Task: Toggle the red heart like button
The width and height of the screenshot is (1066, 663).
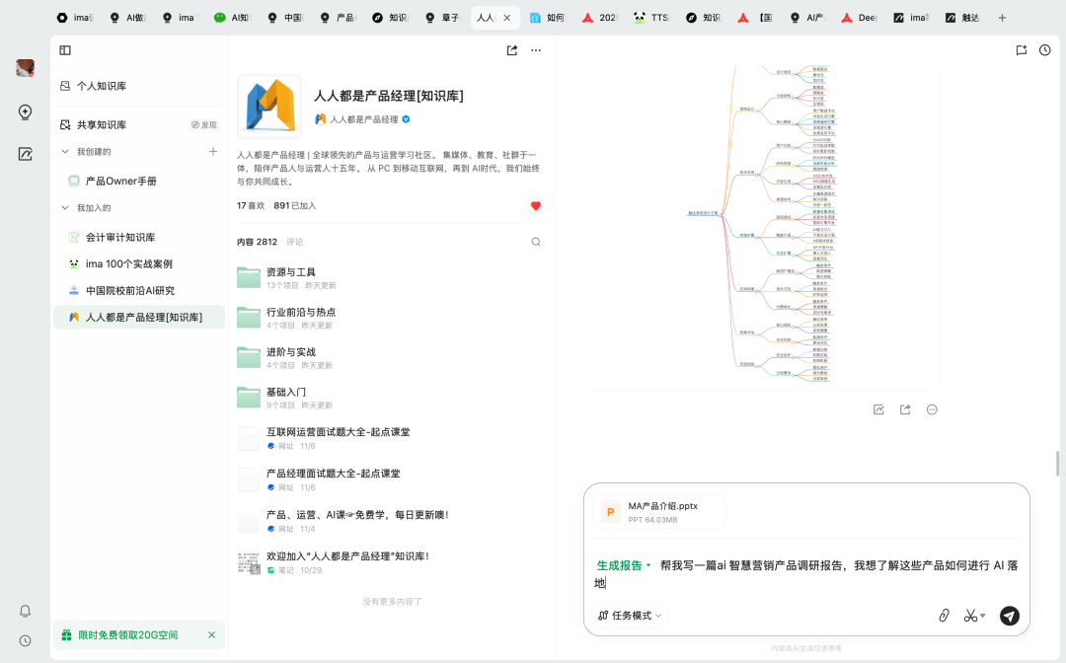Action: [536, 206]
